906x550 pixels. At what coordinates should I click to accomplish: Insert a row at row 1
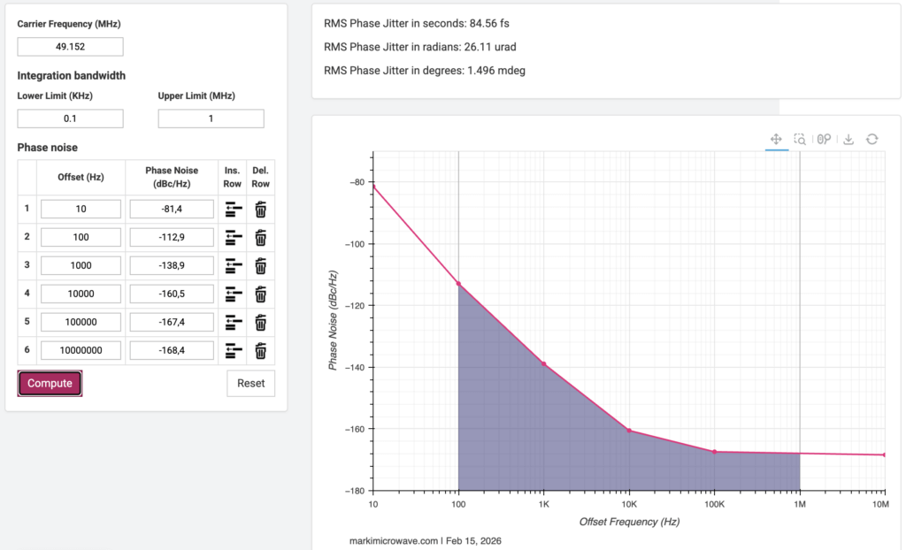click(x=233, y=210)
